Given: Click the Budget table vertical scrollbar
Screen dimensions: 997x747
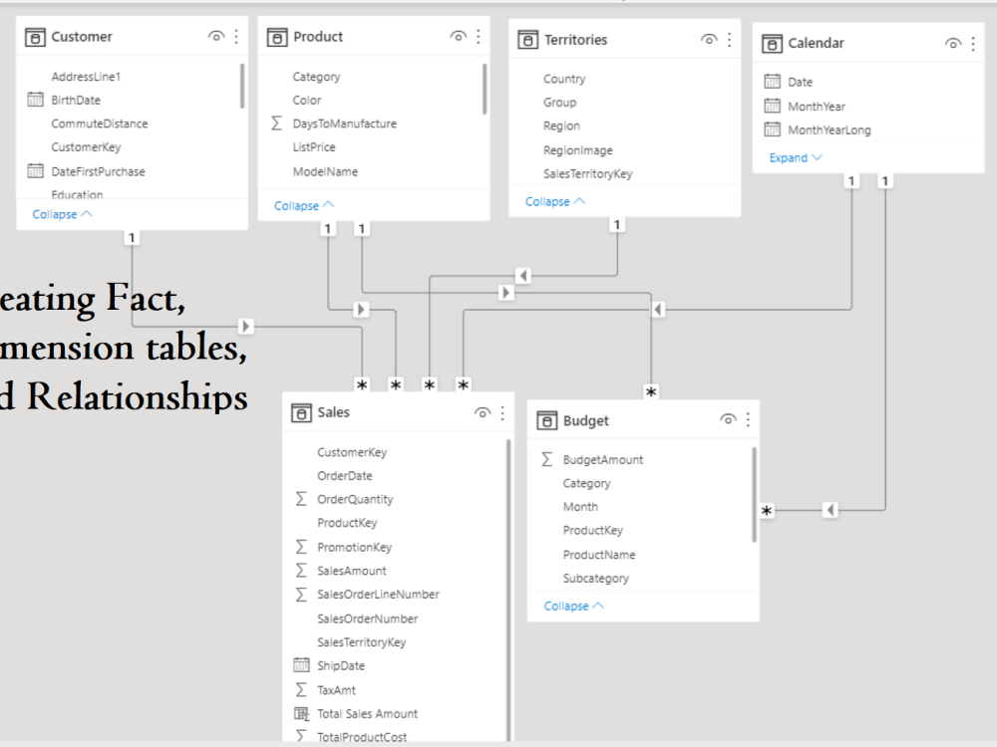Looking at the screenshot, I should (x=755, y=495).
